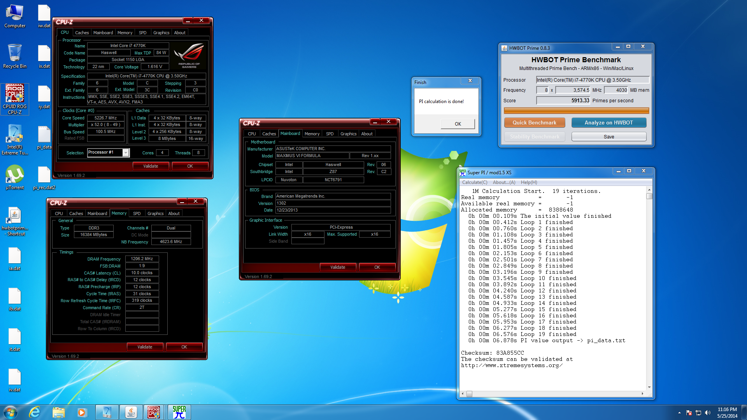
Task: Open Memory tab in Mainboard CPU-Z window
Action: pos(312,134)
